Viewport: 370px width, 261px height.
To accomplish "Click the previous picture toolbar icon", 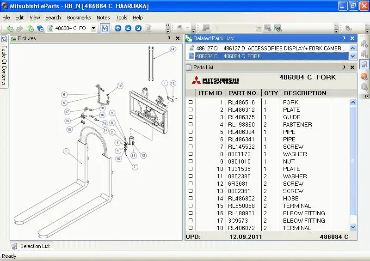I will coord(206,28).
